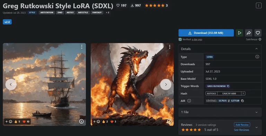The width and height of the screenshot is (266, 136).
Task: Cycle to the next hash type arrow
Action: [243, 94]
